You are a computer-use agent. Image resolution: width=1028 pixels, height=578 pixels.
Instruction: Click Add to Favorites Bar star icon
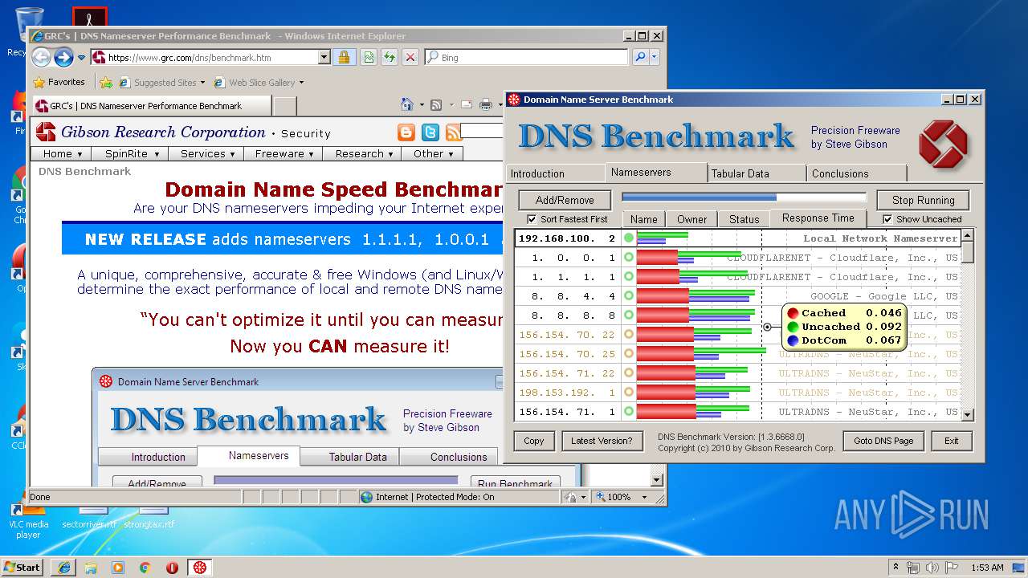tap(105, 82)
